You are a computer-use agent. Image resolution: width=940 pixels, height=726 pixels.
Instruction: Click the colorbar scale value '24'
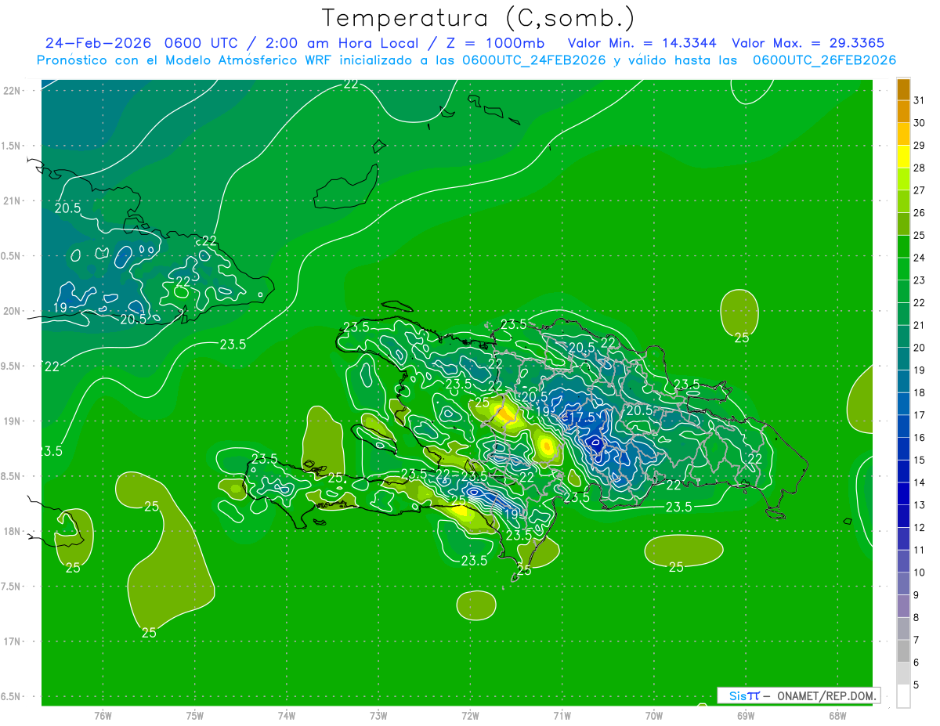[x=919, y=258]
